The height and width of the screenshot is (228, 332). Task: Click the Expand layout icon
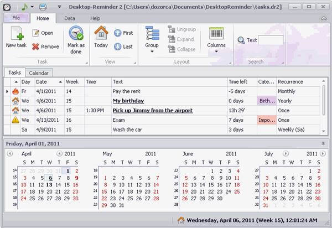coord(172,39)
